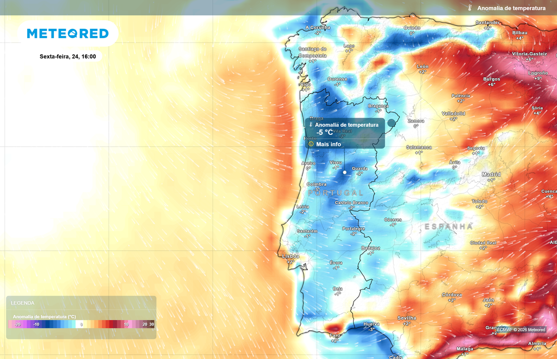Click the Castelo Branco label
Screen dimensions: 557x359
[x=352, y=203]
